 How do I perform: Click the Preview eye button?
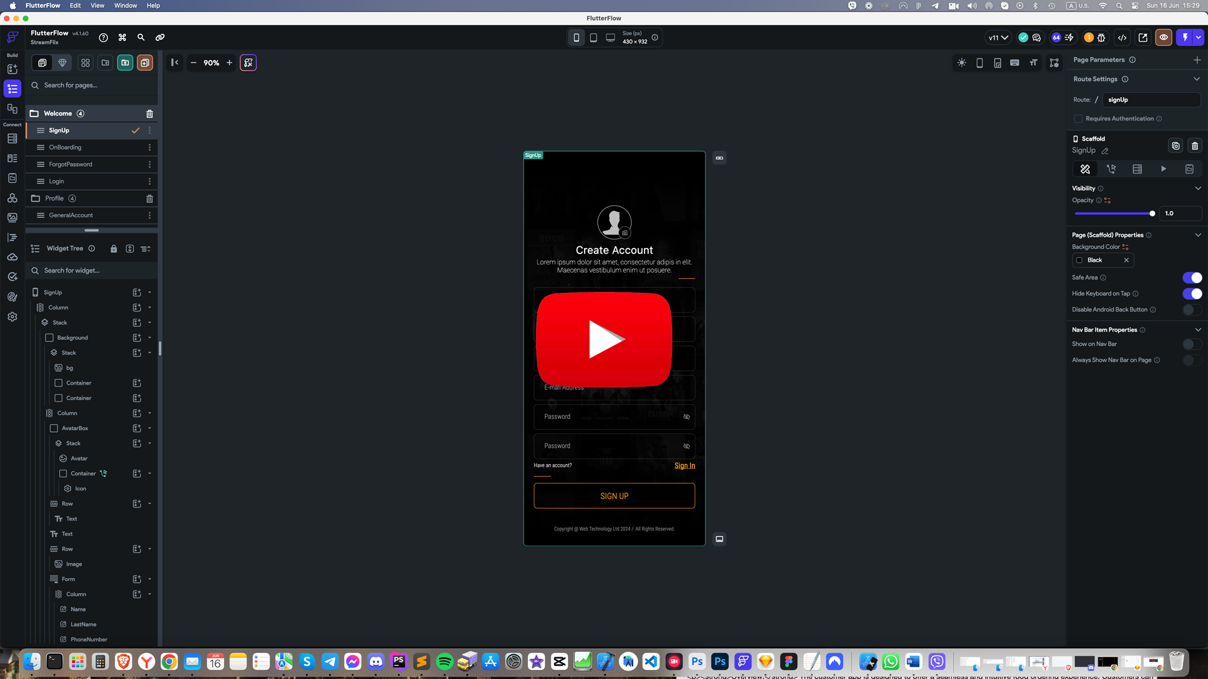[x=1163, y=37]
